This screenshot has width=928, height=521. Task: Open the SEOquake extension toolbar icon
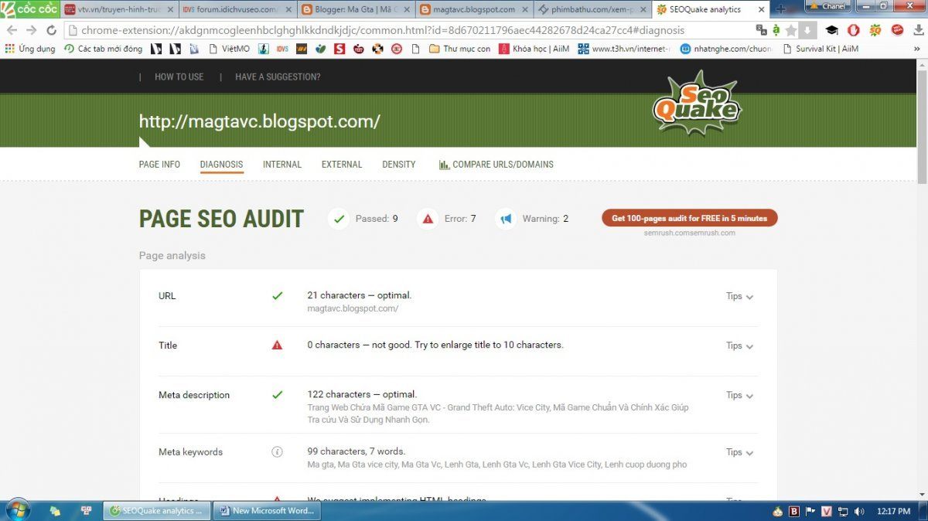tap(875, 30)
